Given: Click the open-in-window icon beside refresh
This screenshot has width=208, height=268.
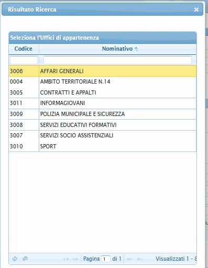Looking at the screenshot, I should (x=25, y=259).
